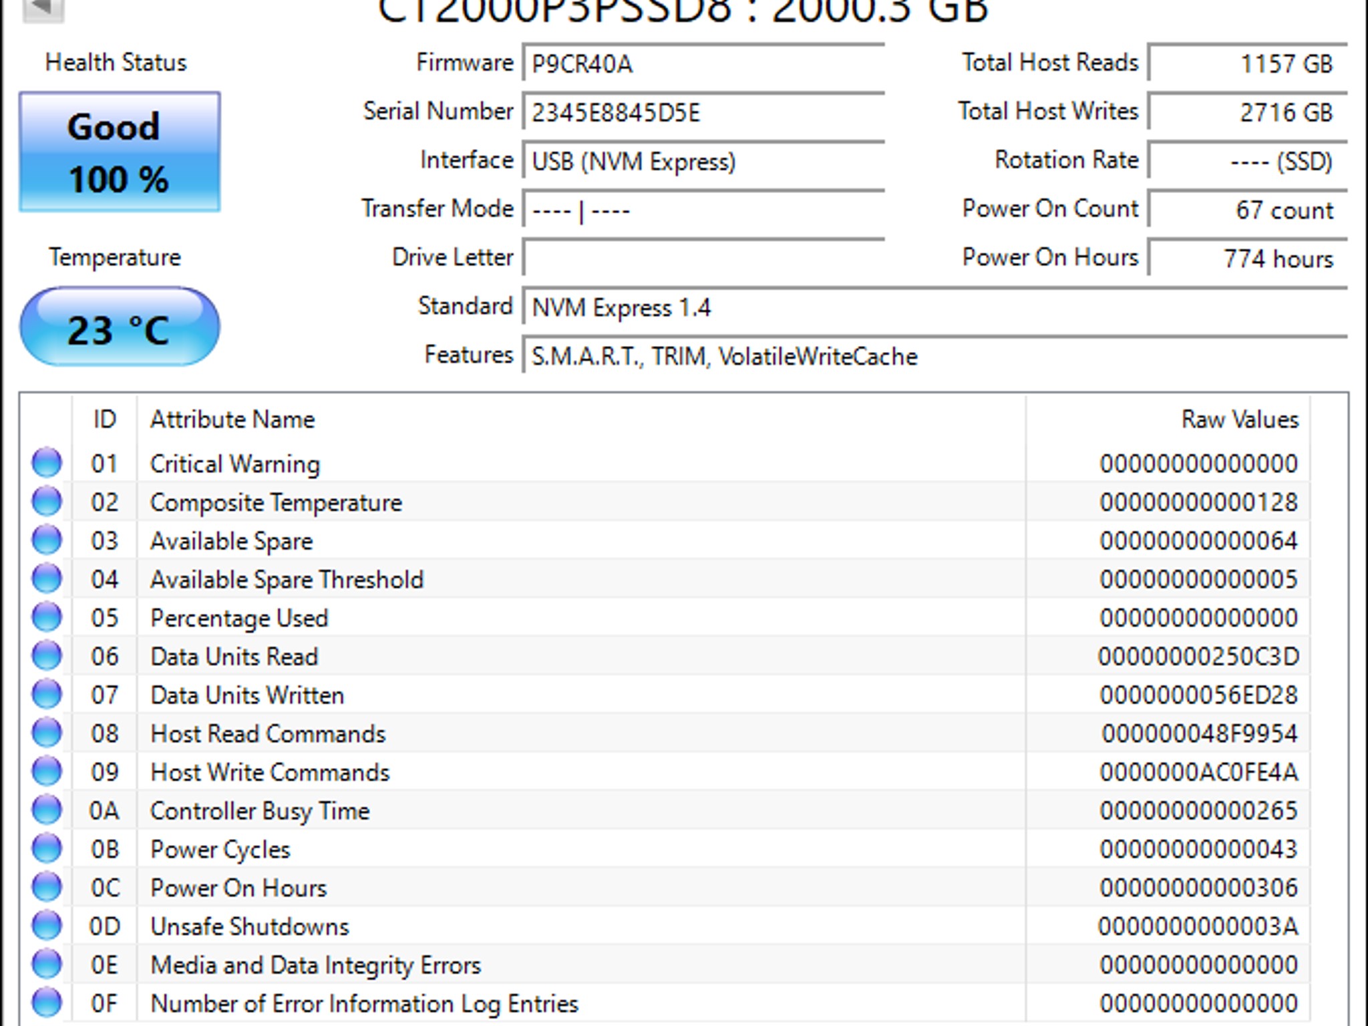Click the status orb for Available Spare Threshold
The image size is (1368, 1026).
point(47,578)
